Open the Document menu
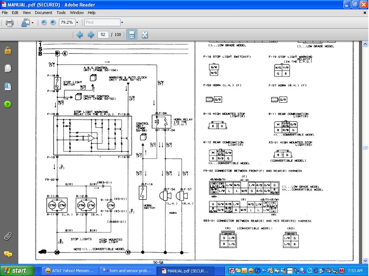 click(44, 13)
